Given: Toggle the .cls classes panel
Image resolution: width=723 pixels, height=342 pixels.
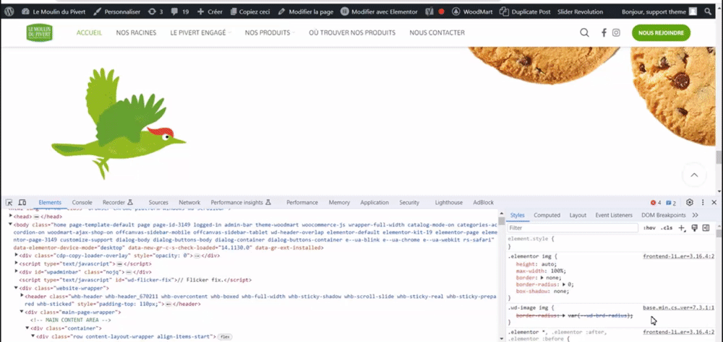Looking at the screenshot, I should [666, 228].
